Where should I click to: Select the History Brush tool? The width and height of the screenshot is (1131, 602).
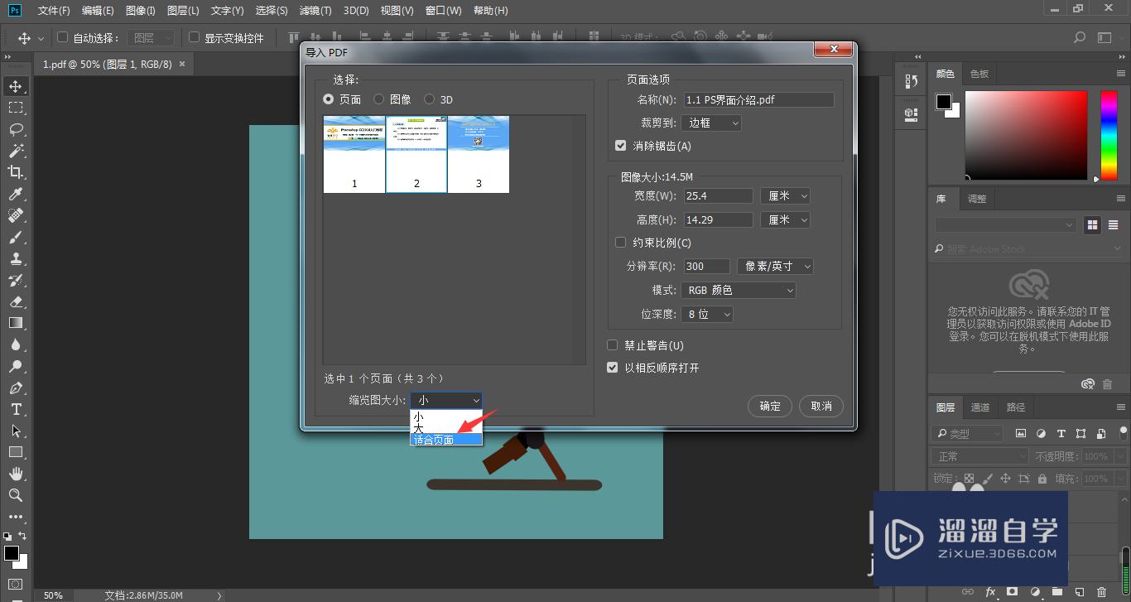coord(16,280)
